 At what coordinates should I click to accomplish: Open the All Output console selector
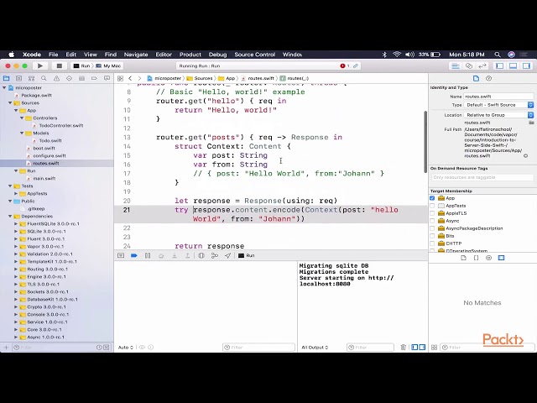(x=315, y=347)
